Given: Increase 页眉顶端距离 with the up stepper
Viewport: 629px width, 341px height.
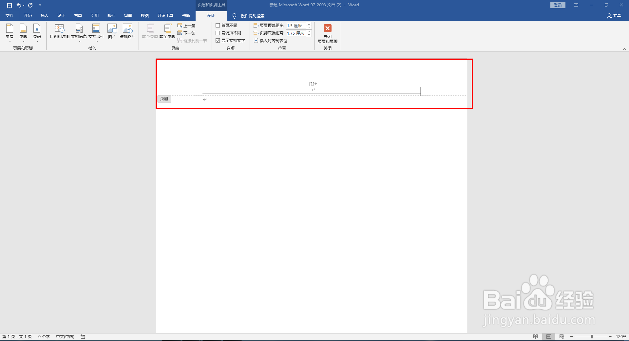Looking at the screenshot, I should tap(309, 24).
